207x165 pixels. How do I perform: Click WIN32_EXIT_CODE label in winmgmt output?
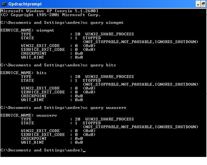40,46
